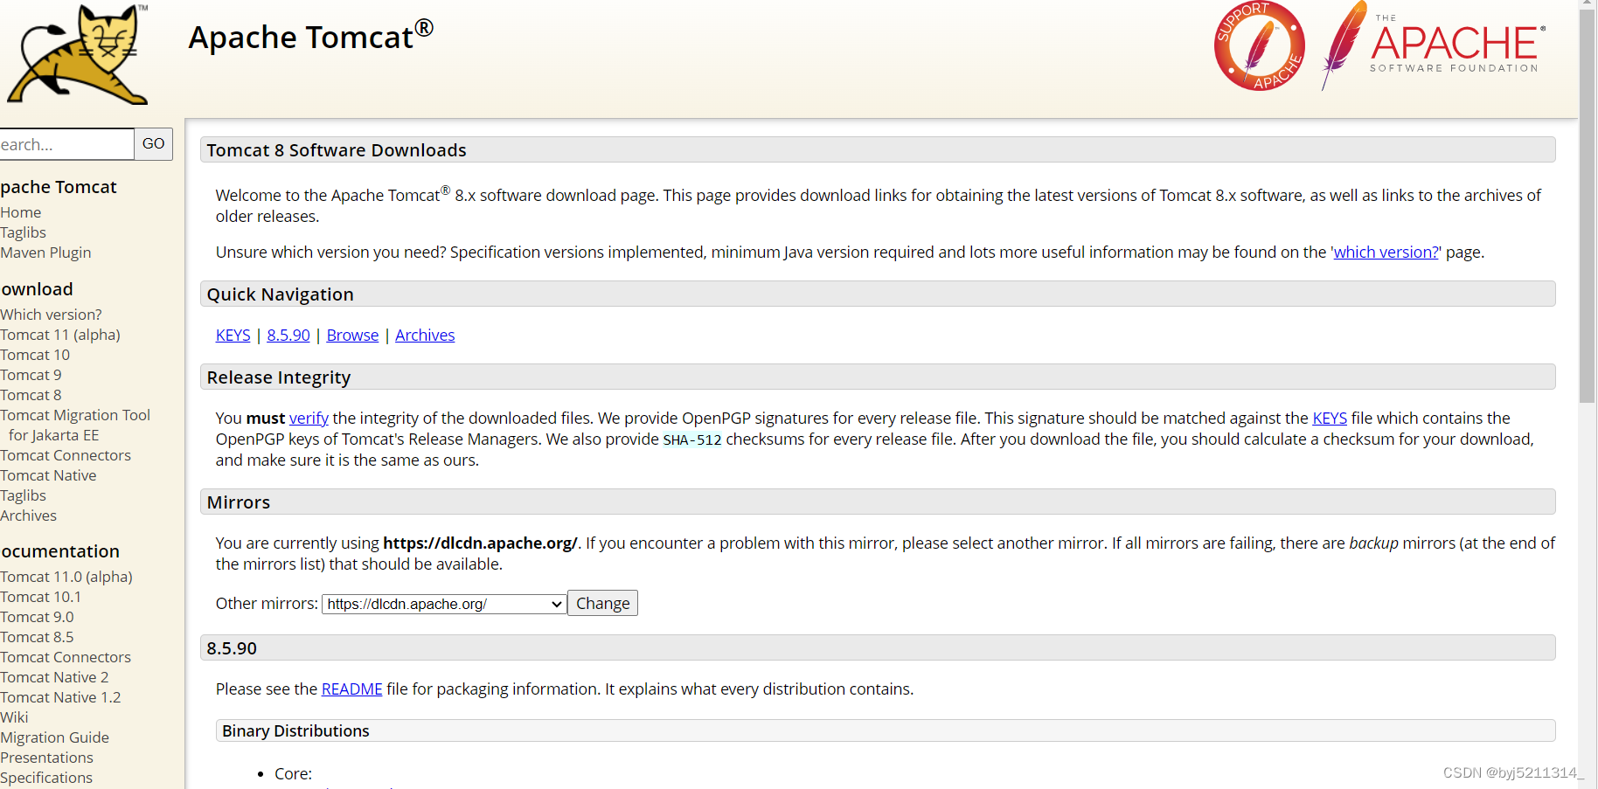Click the Quick Navigation heading
This screenshot has height=789, width=1598.
click(281, 294)
